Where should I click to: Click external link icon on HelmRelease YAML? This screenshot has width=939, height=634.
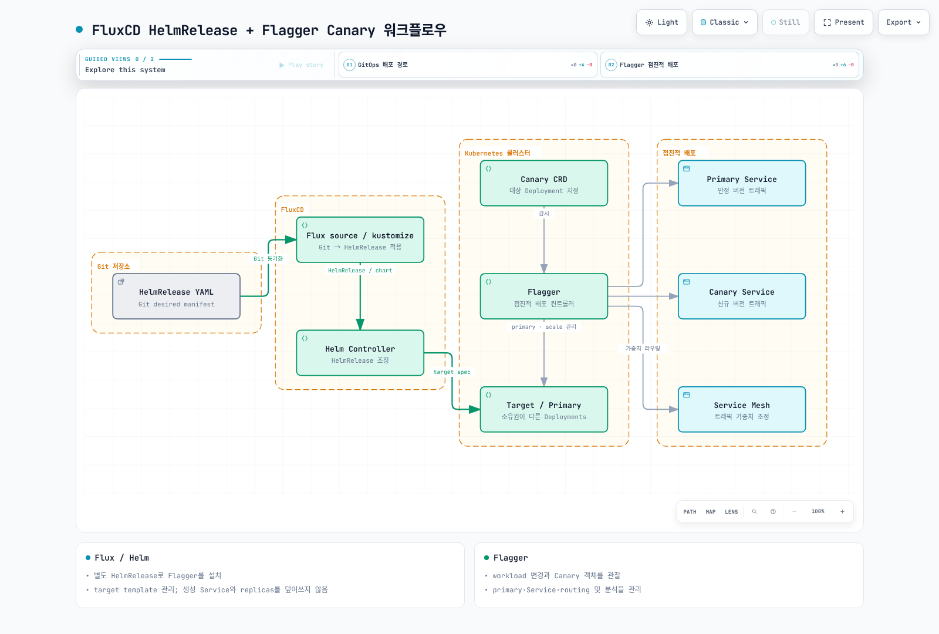[121, 282]
